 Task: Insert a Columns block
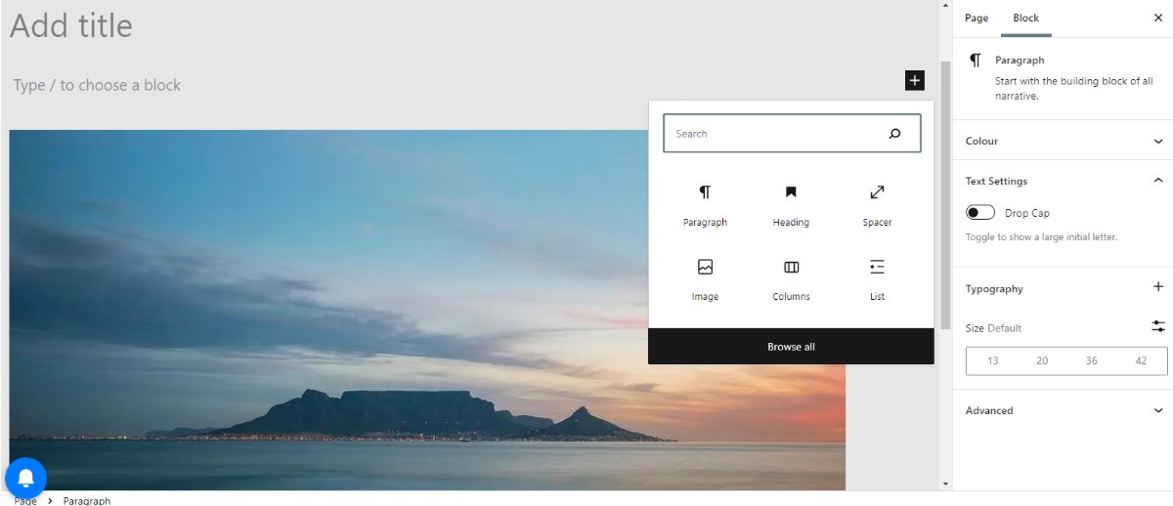pyautogui.click(x=791, y=279)
